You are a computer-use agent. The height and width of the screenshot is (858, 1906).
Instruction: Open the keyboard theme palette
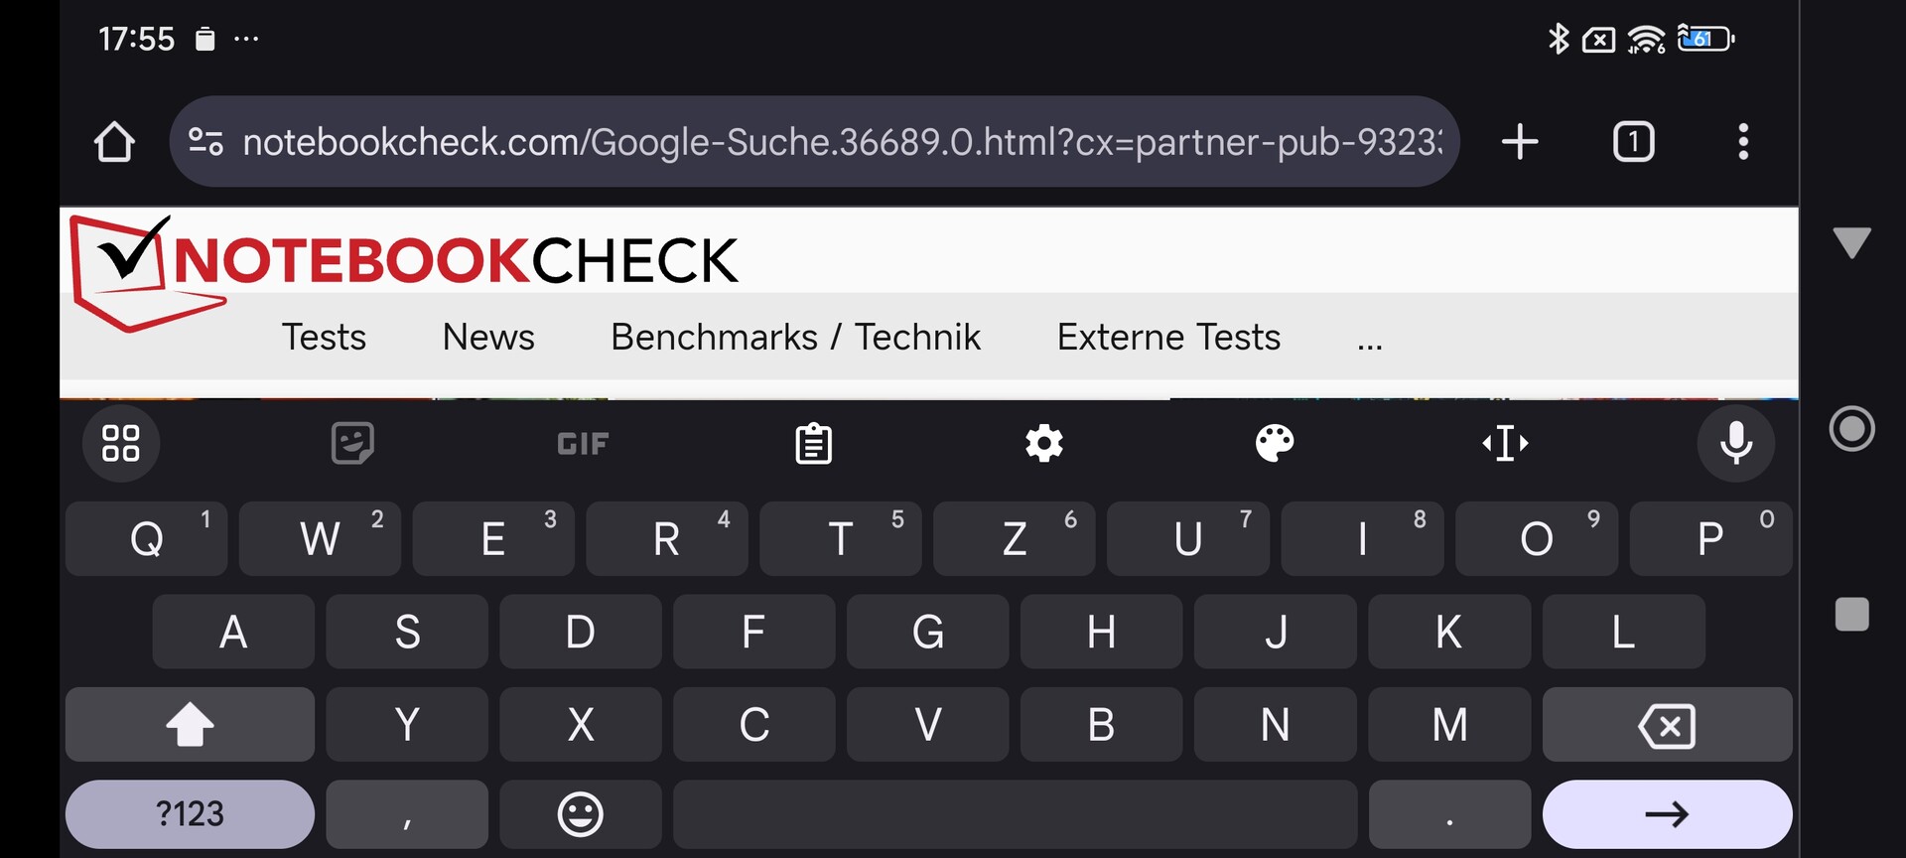coord(1275,443)
